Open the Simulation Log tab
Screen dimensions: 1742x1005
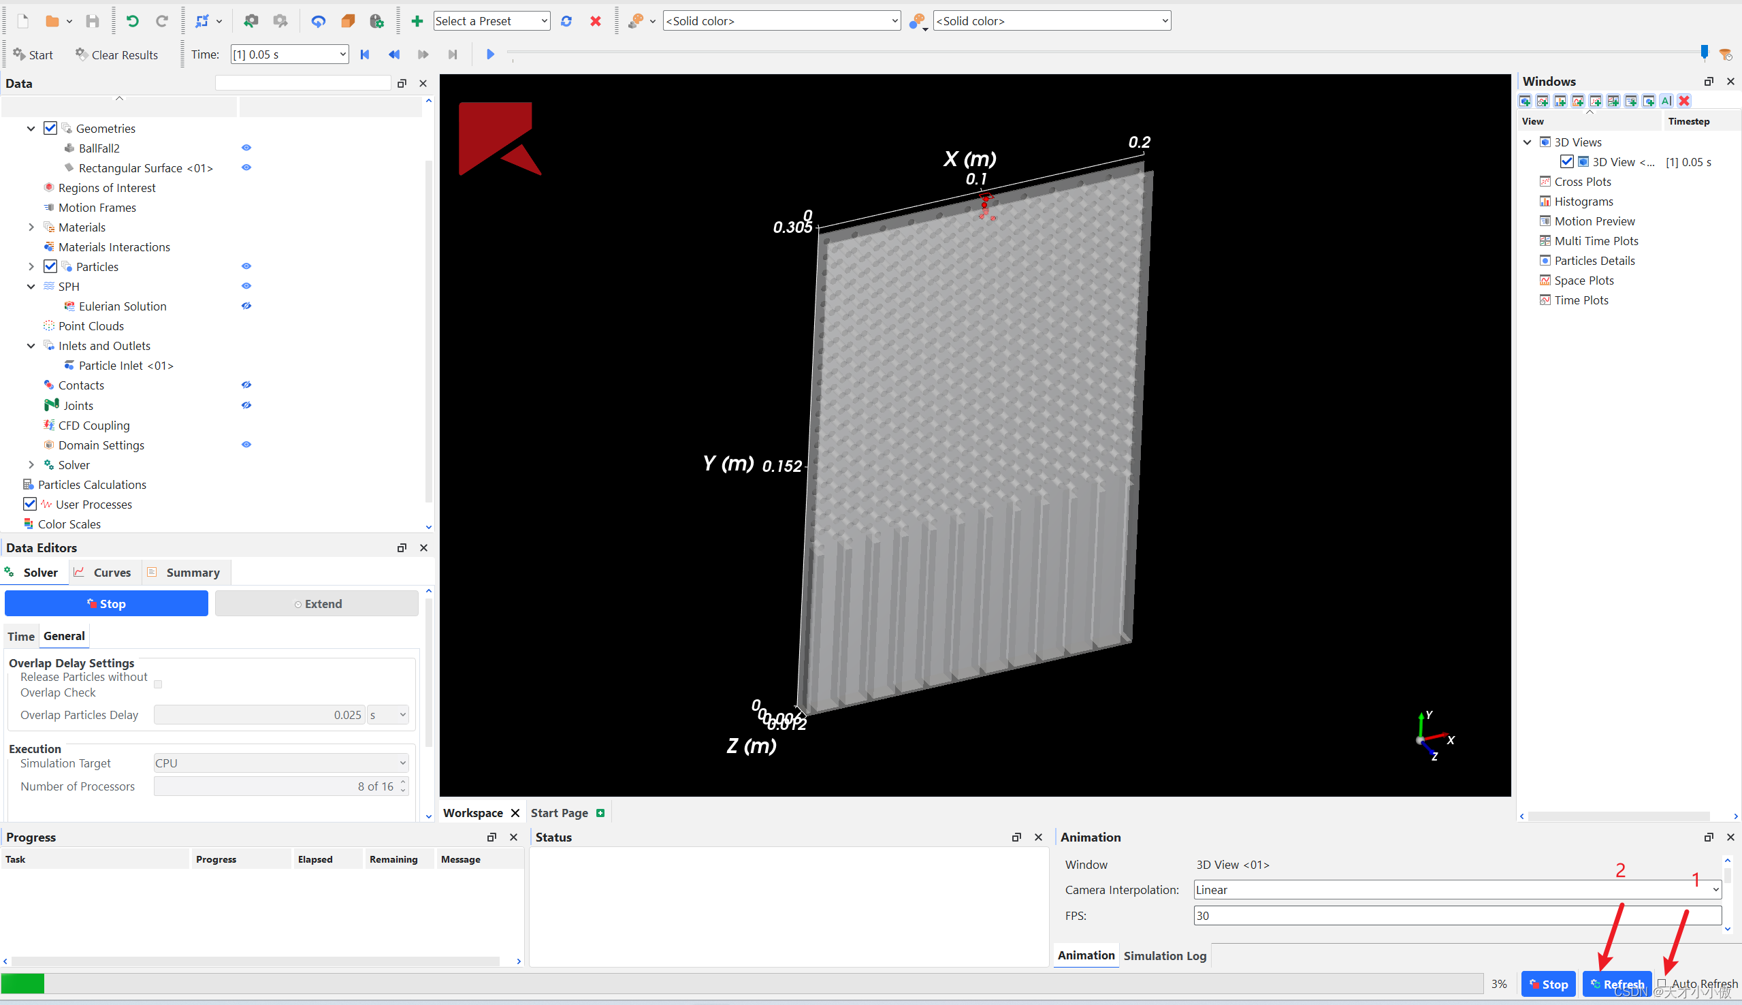(1165, 955)
